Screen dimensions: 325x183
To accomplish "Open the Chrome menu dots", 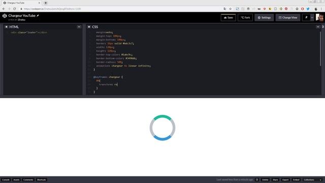I will [x=321, y=9].
